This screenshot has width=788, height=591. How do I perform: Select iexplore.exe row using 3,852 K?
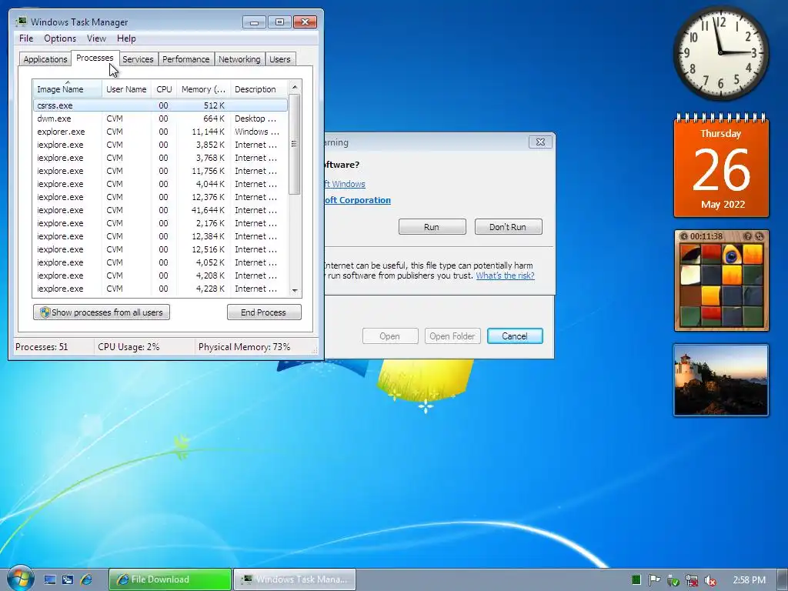pos(160,145)
